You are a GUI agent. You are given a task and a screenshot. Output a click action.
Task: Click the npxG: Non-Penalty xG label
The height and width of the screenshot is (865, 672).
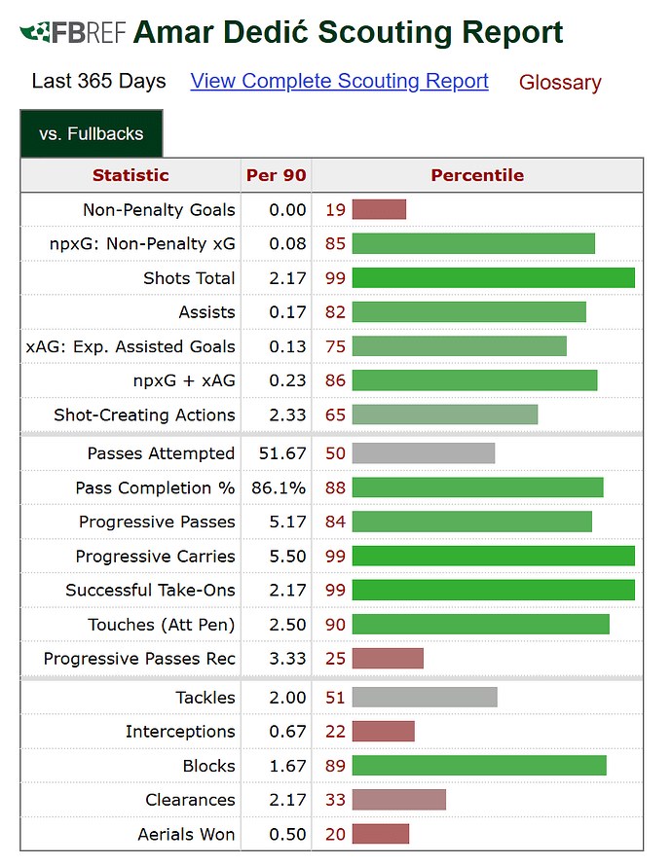pos(142,244)
